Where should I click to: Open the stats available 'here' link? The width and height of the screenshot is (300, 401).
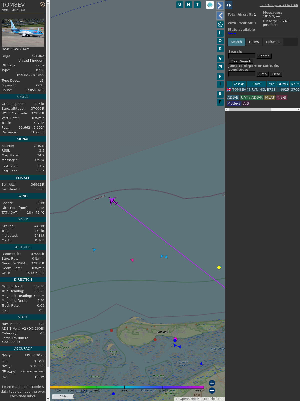coord(232,33)
